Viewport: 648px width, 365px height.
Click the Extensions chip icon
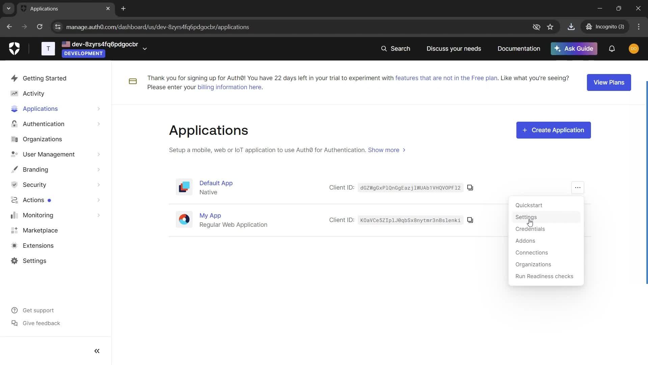[14, 246]
